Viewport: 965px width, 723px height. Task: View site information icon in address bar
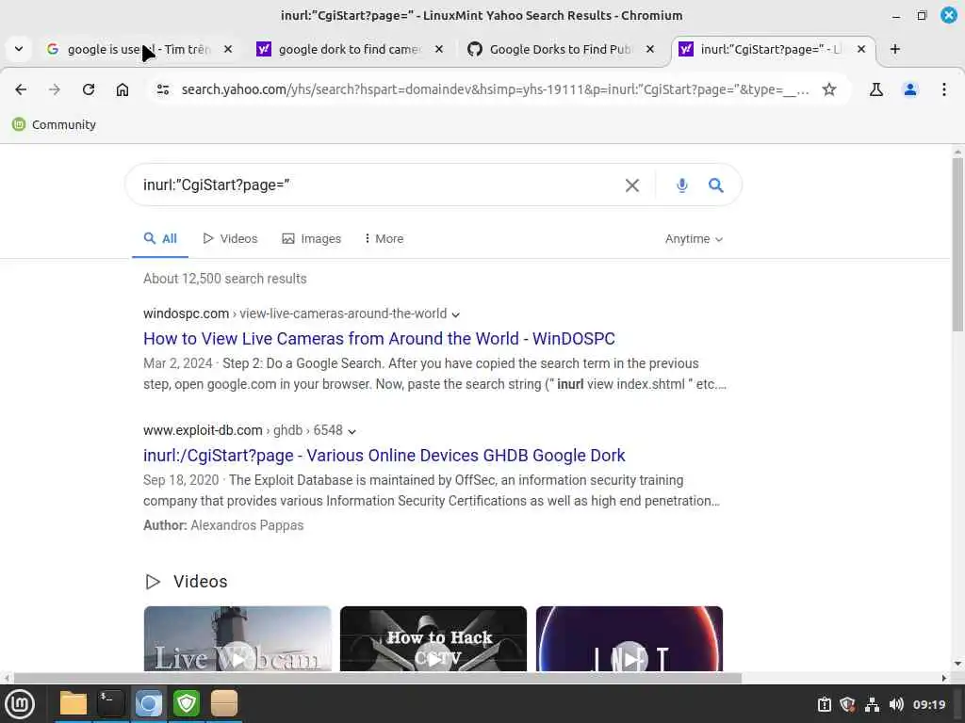[x=163, y=89]
